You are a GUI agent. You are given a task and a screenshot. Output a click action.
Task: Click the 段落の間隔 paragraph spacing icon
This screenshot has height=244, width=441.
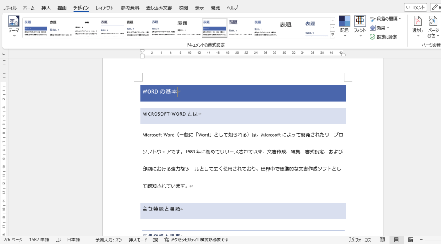click(373, 19)
